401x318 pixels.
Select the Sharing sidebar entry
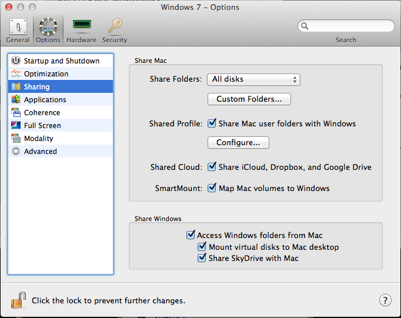(x=61, y=86)
